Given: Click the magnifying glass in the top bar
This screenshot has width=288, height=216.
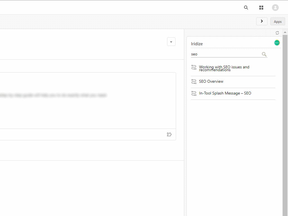Looking at the screenshot, I should click(x=246, y=8).
